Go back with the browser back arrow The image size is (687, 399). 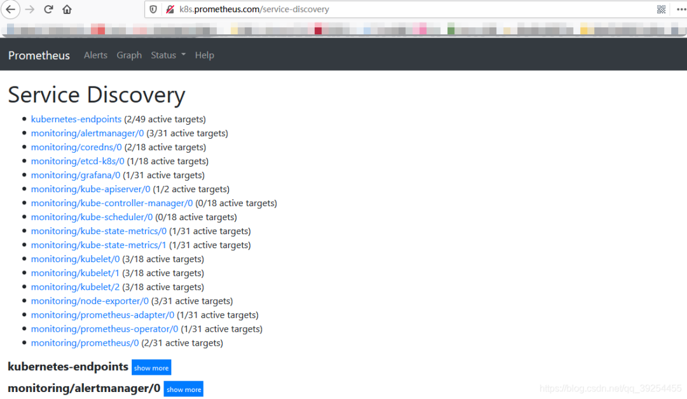coord(11,9)
